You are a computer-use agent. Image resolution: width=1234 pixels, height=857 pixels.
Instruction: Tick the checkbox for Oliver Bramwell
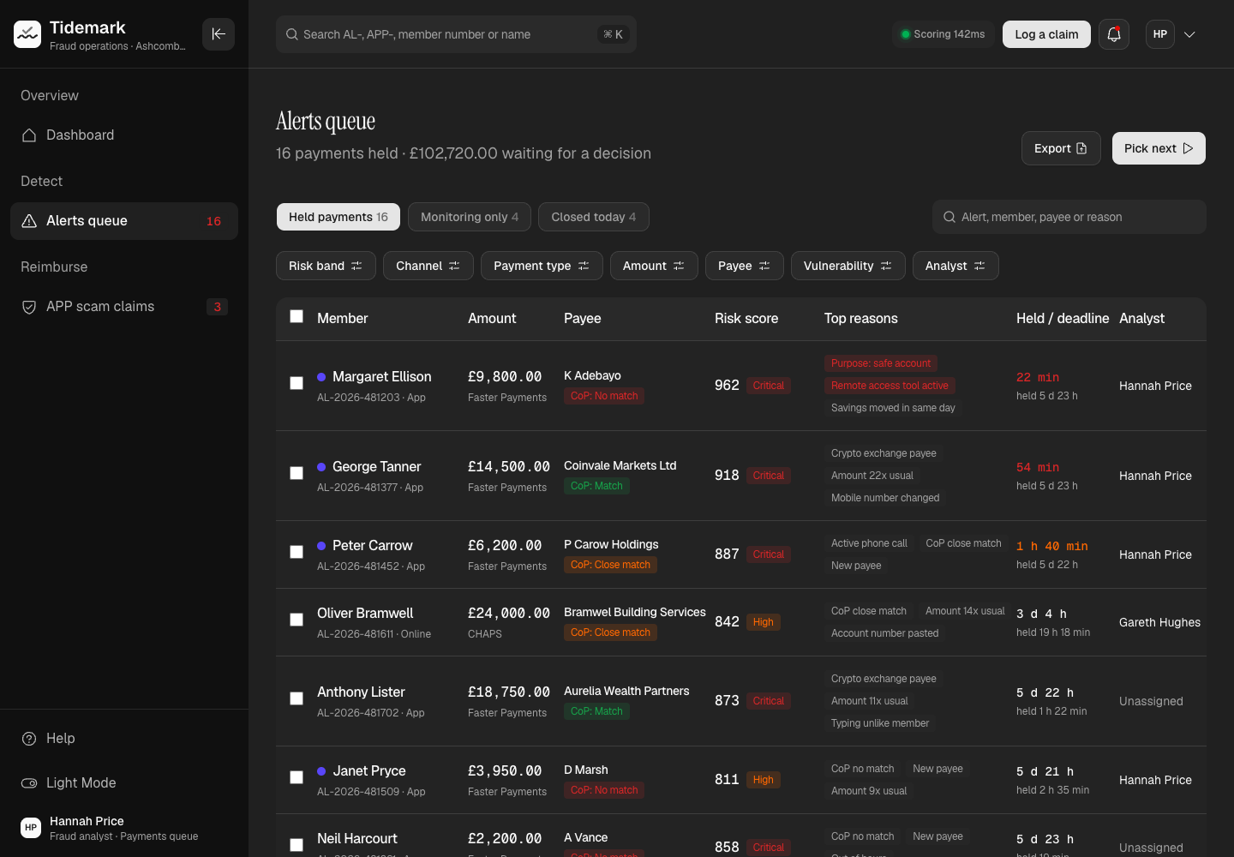pyautogui.click(x=297, y=620)
